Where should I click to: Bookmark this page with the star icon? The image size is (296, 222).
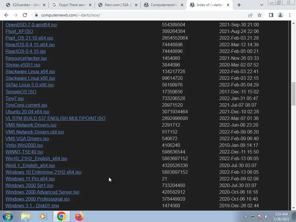coord(260,15)
